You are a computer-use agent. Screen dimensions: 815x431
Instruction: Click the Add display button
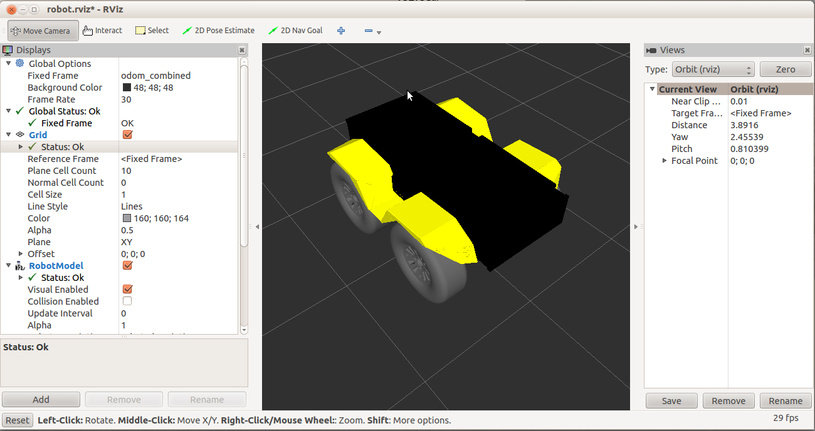pos(41,400)
